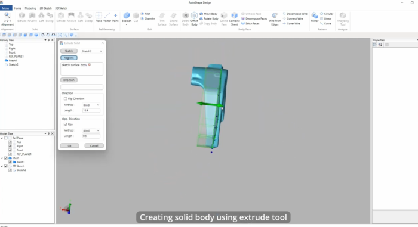Open the Home ribbon tab
The width and height of the screenshot is (418, 227).
17,8
